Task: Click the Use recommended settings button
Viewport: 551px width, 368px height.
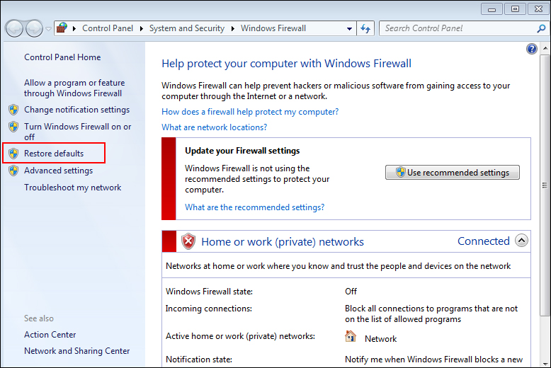Action: [x=453, y=173]
